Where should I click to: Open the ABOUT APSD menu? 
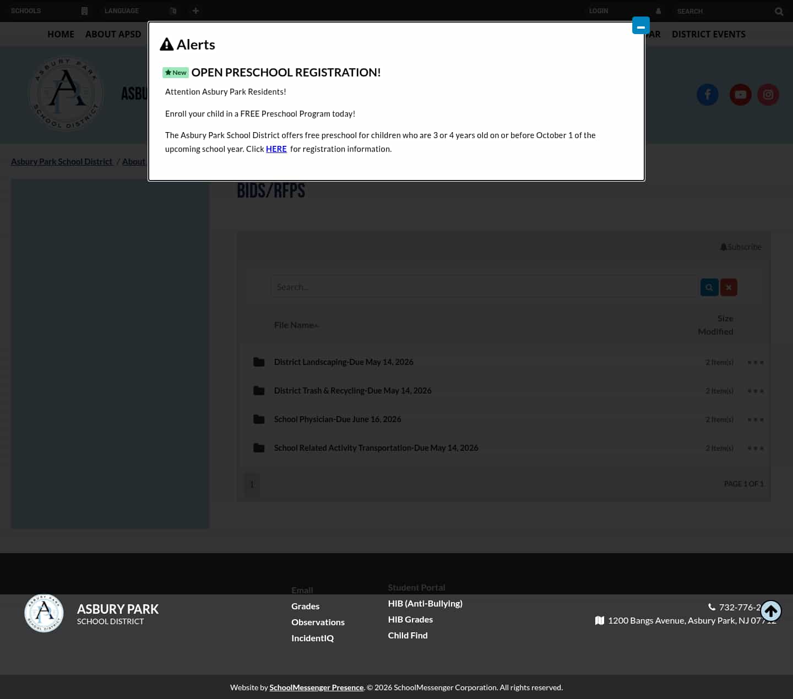pyautogui.click(x=113, y=34)
